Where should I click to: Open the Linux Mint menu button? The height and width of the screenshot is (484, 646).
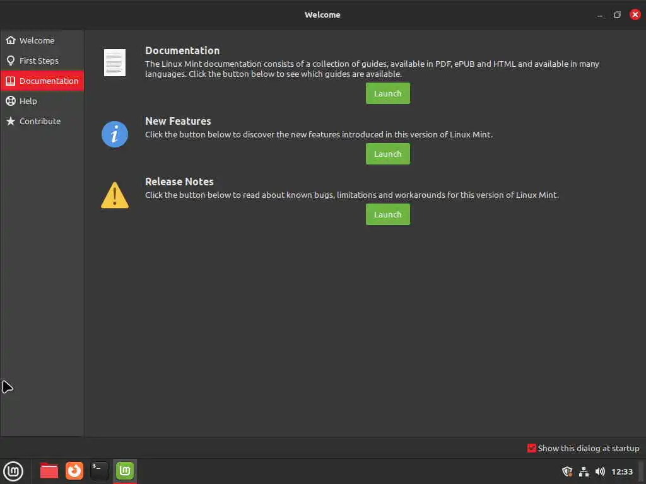pyautogui.click(x=13, y=471)
